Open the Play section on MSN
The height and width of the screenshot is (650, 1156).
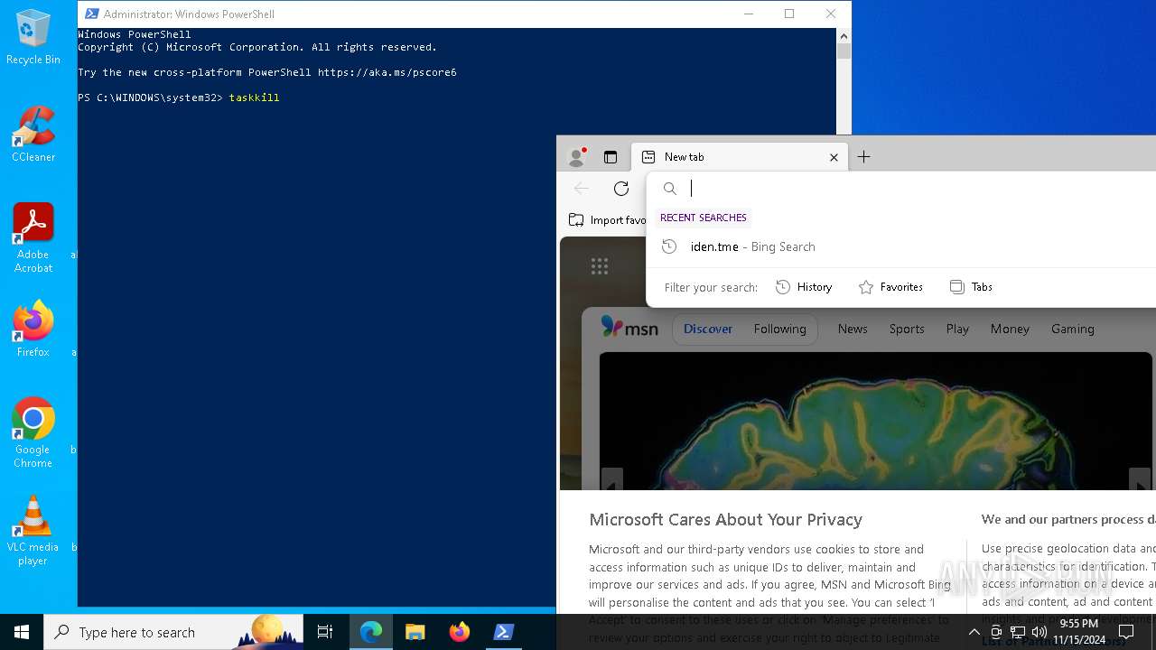(x=957, y=329)
